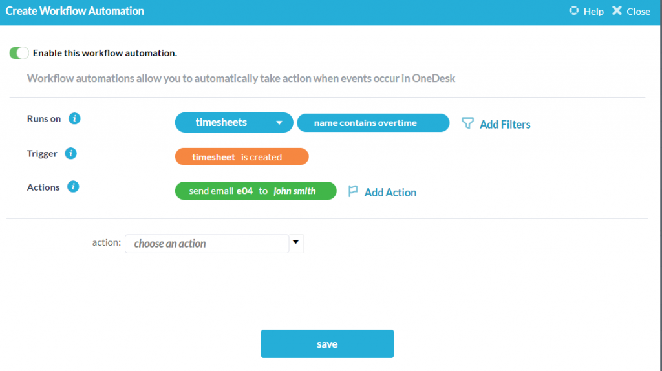Open the send email e04 action

click(x=220, y=191)
